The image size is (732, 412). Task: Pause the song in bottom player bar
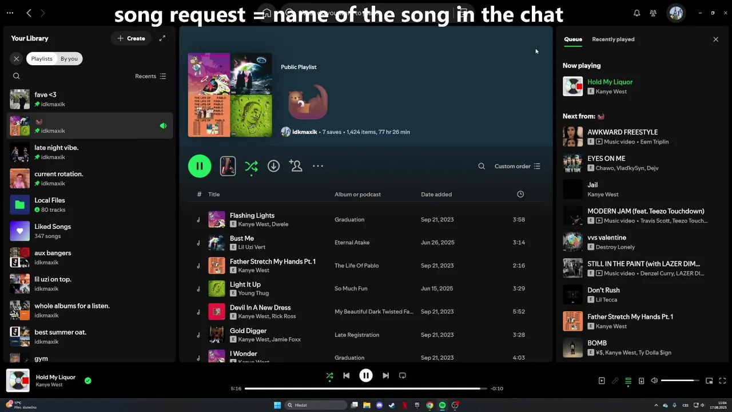[366, 375]
